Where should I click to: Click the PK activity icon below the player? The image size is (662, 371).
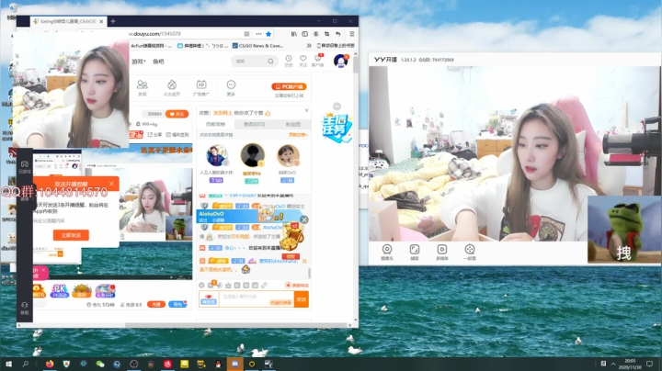tap(60, 290)
